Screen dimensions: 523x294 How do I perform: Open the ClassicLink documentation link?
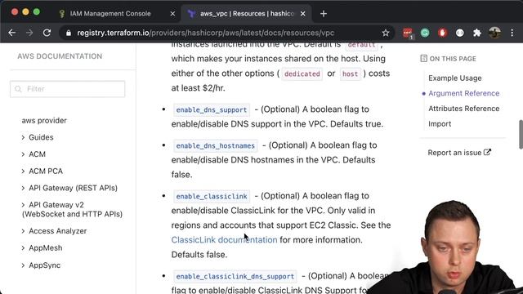tap(224, 239)
